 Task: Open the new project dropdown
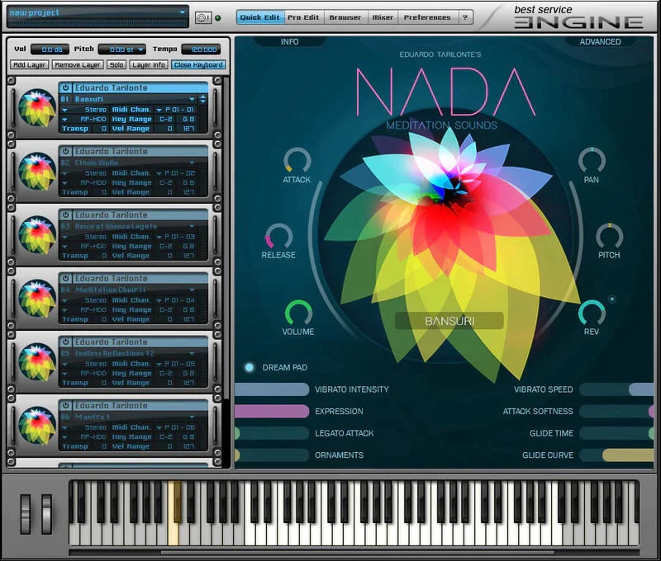click(182, 12)
